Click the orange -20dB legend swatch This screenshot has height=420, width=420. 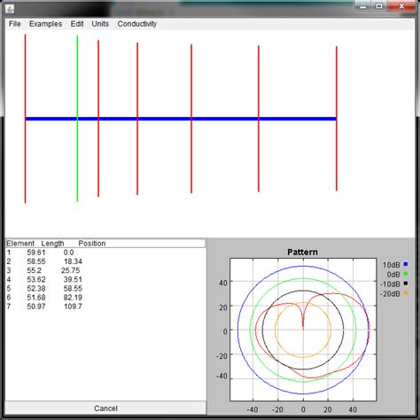pos(406,292)
